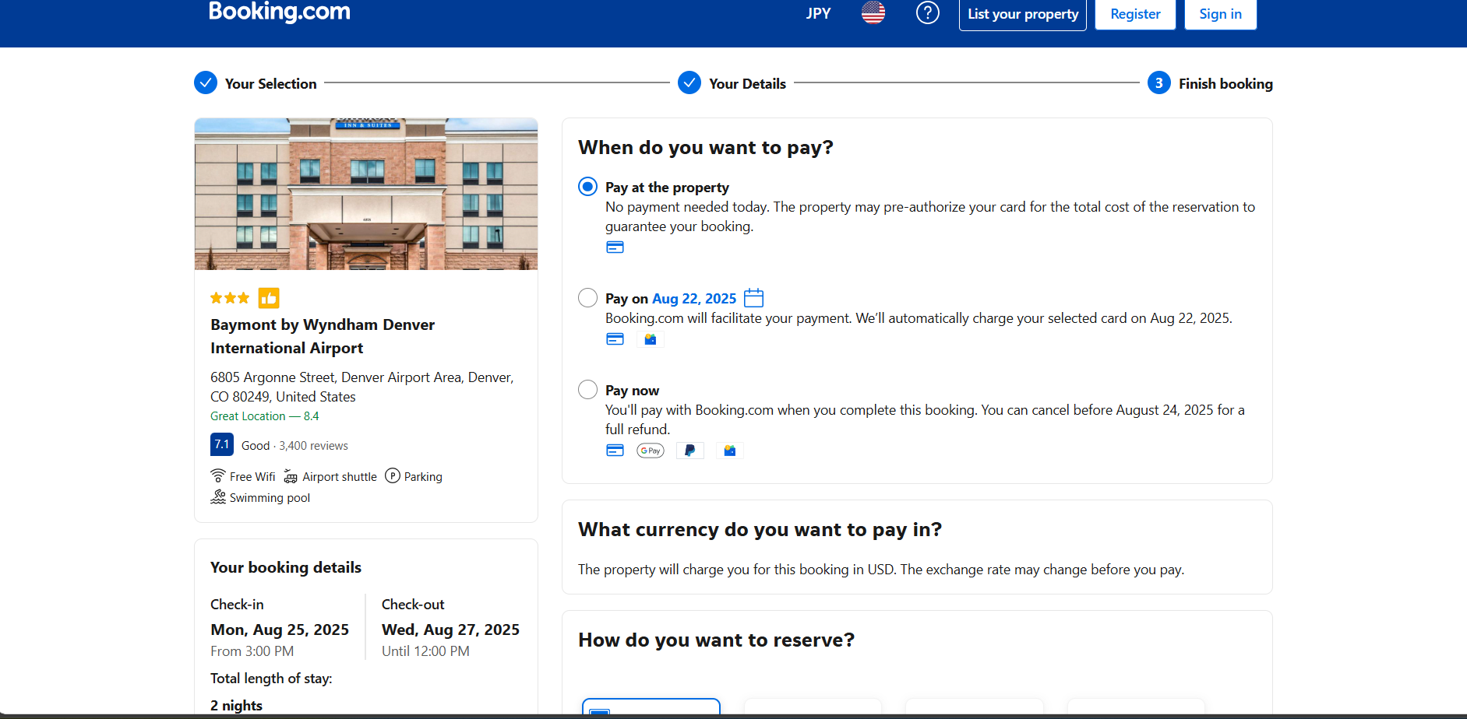Screen dimensions: 1467x719
Task: Click the Google Pay icon
Action: (x=651, y=451)
